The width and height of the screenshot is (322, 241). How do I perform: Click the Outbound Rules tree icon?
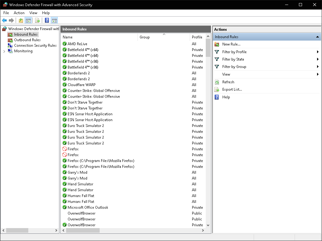10,40
